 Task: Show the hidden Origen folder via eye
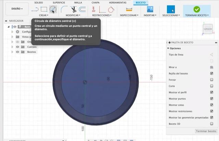17,42
